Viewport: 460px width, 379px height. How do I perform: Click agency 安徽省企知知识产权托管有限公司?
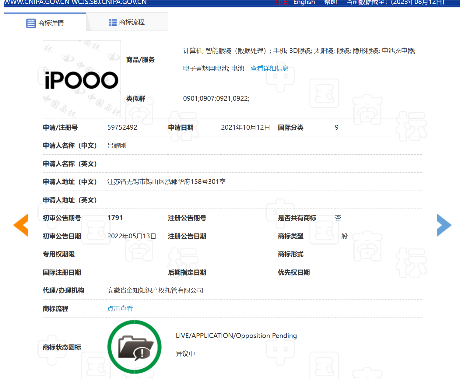coord(155,290)
